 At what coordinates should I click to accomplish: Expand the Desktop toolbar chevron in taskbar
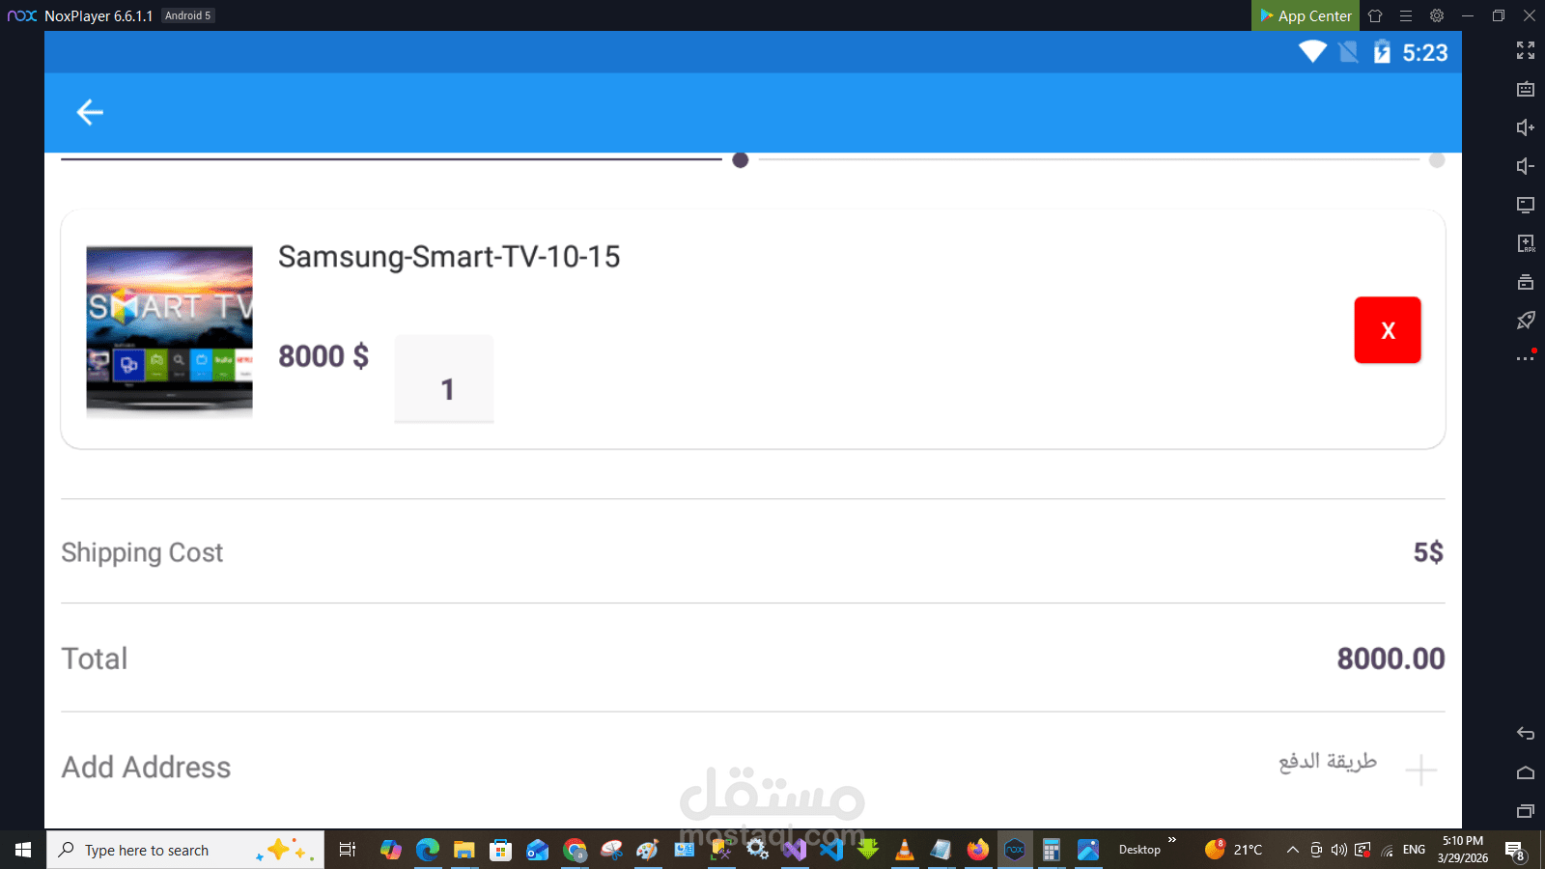[1172, 840]
